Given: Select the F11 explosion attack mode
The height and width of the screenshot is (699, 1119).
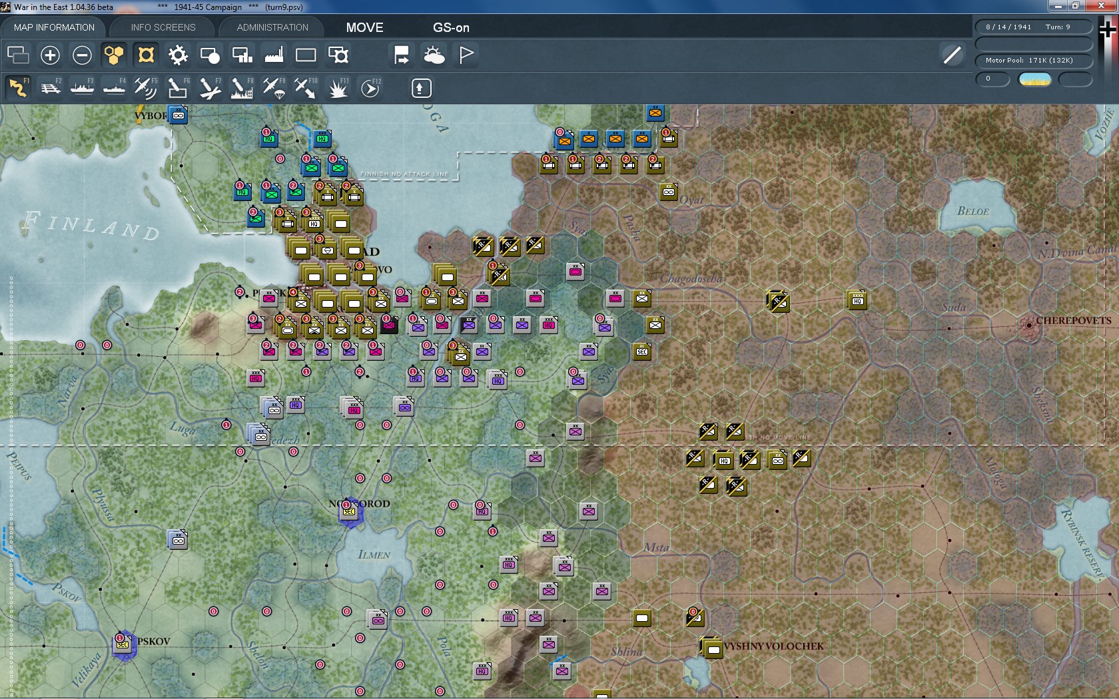Looking at the screenshot, I should 338,87.
